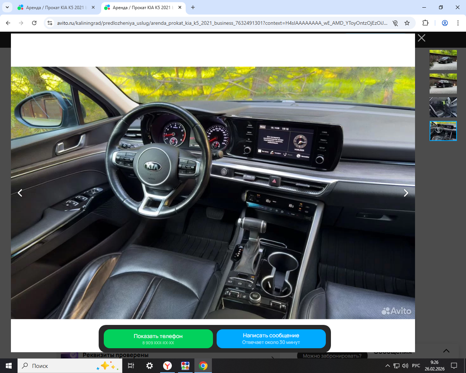Image resolution: width=466 pixels, height=373 pixels.
Task: Open the Chrome profile icon
Action: (445, 23)
